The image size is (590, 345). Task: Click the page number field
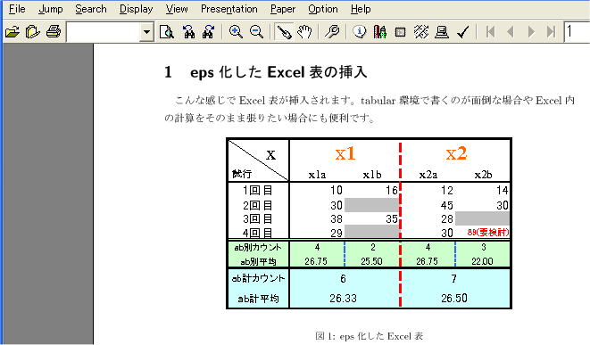tap(577, 32)
